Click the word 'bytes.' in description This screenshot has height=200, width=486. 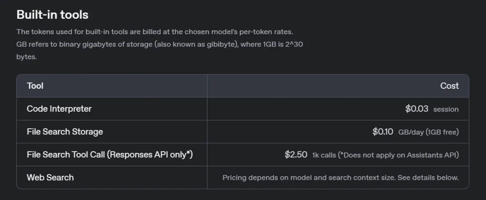27,57
